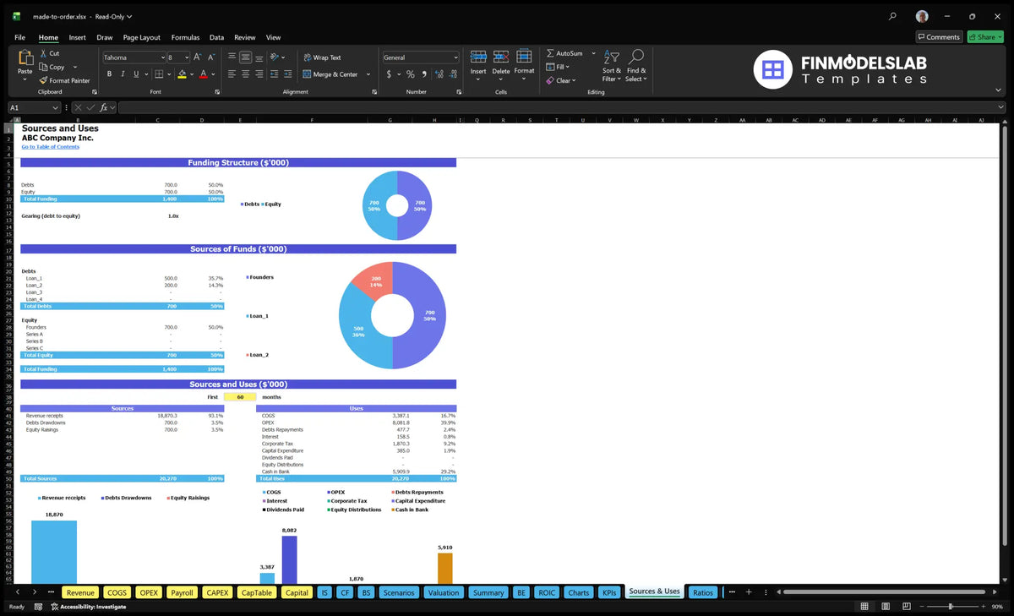Open the Formulas ribbon tab
Viewport: 1014px width, 616px height.
[185, 37]
